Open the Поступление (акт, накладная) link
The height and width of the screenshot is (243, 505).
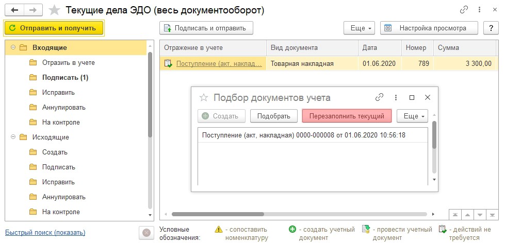coord(219,64)
